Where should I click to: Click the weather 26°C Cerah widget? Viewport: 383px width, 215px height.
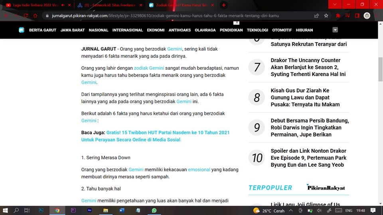point(268,211)
